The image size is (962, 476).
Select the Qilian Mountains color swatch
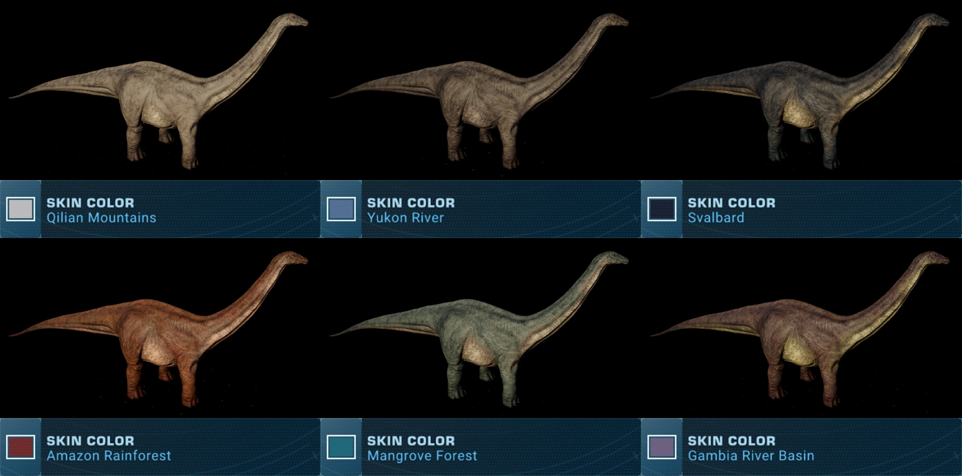pyautogui.click(x=21, y=209)
